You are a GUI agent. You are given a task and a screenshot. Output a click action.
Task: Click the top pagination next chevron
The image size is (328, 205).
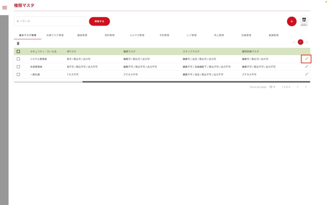tap(307, 42)
